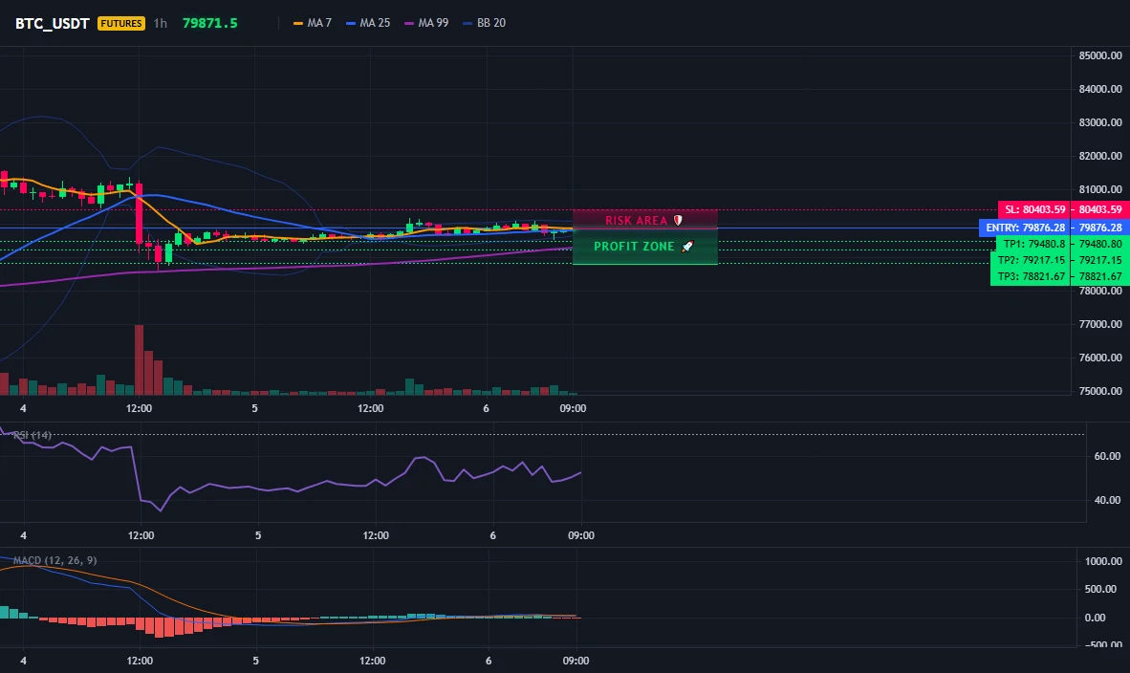Viewport: 1130px width, 673px height.
Task: Click the 1000.00 MACD axis label
Action: 1103,561
